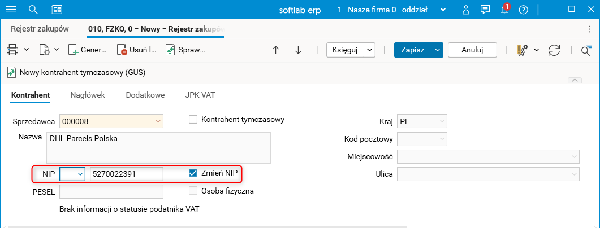This screenshot has height=228, width=600.
Task: Open the vertical three-dot options menu
Action: tap(590, 29)
